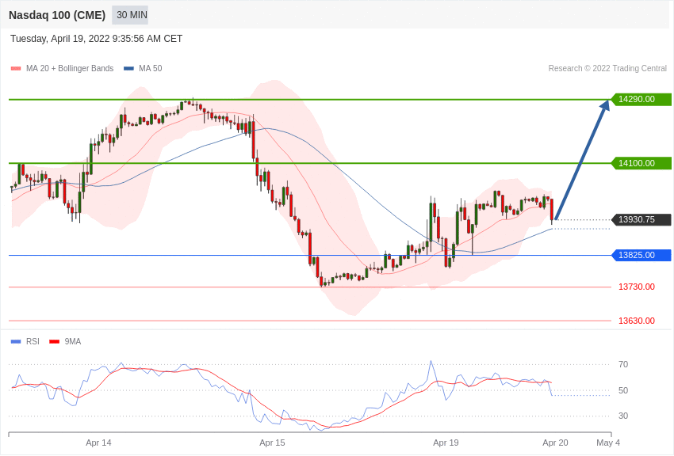Screen dimensions: 674x456
Task: Click the green 14290.00 resistance price tag
Action: [641, 100]
